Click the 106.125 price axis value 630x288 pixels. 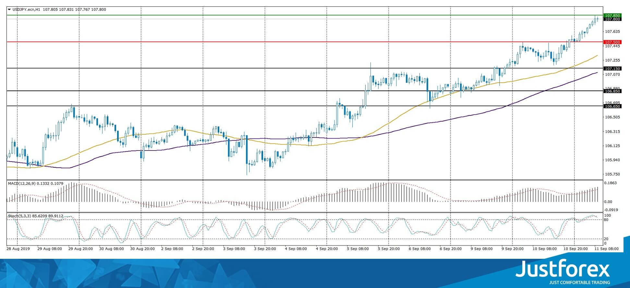(x=612, y=146)
